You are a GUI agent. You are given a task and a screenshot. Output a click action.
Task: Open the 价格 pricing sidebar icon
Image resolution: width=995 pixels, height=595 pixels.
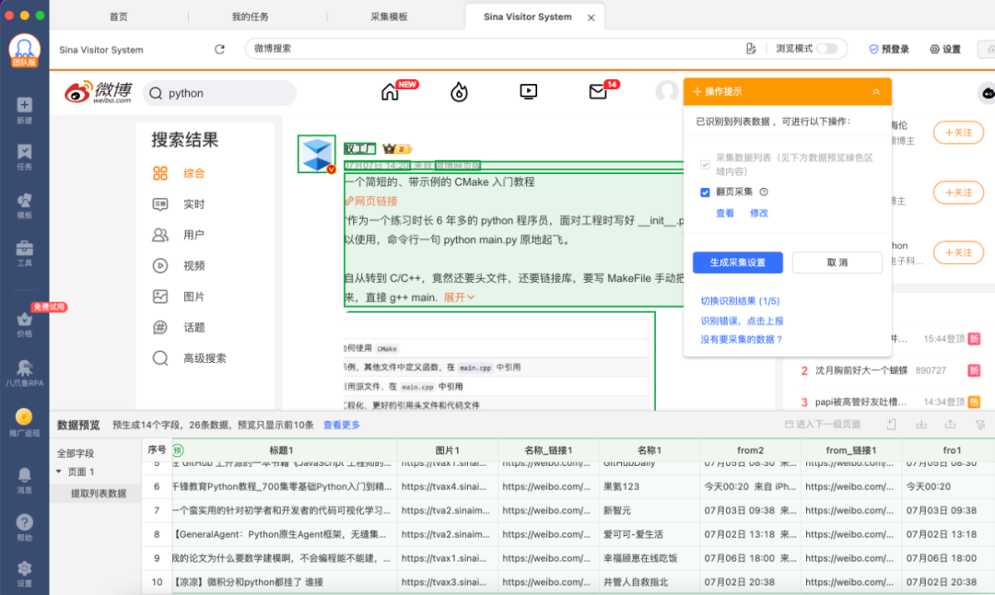pyautogui.click(x=24, y=324)
